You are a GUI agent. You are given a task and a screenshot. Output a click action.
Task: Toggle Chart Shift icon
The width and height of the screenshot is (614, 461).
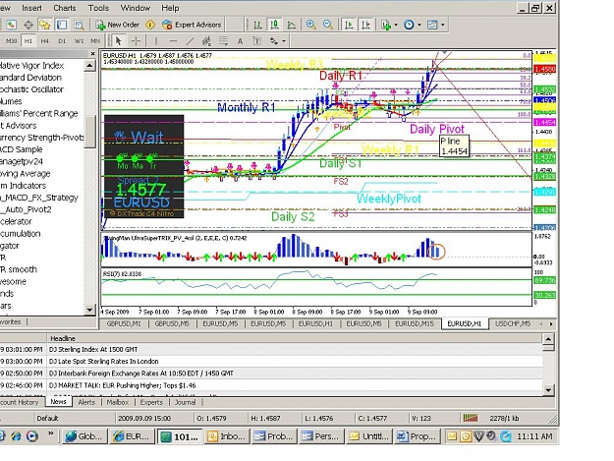point(365,25)
